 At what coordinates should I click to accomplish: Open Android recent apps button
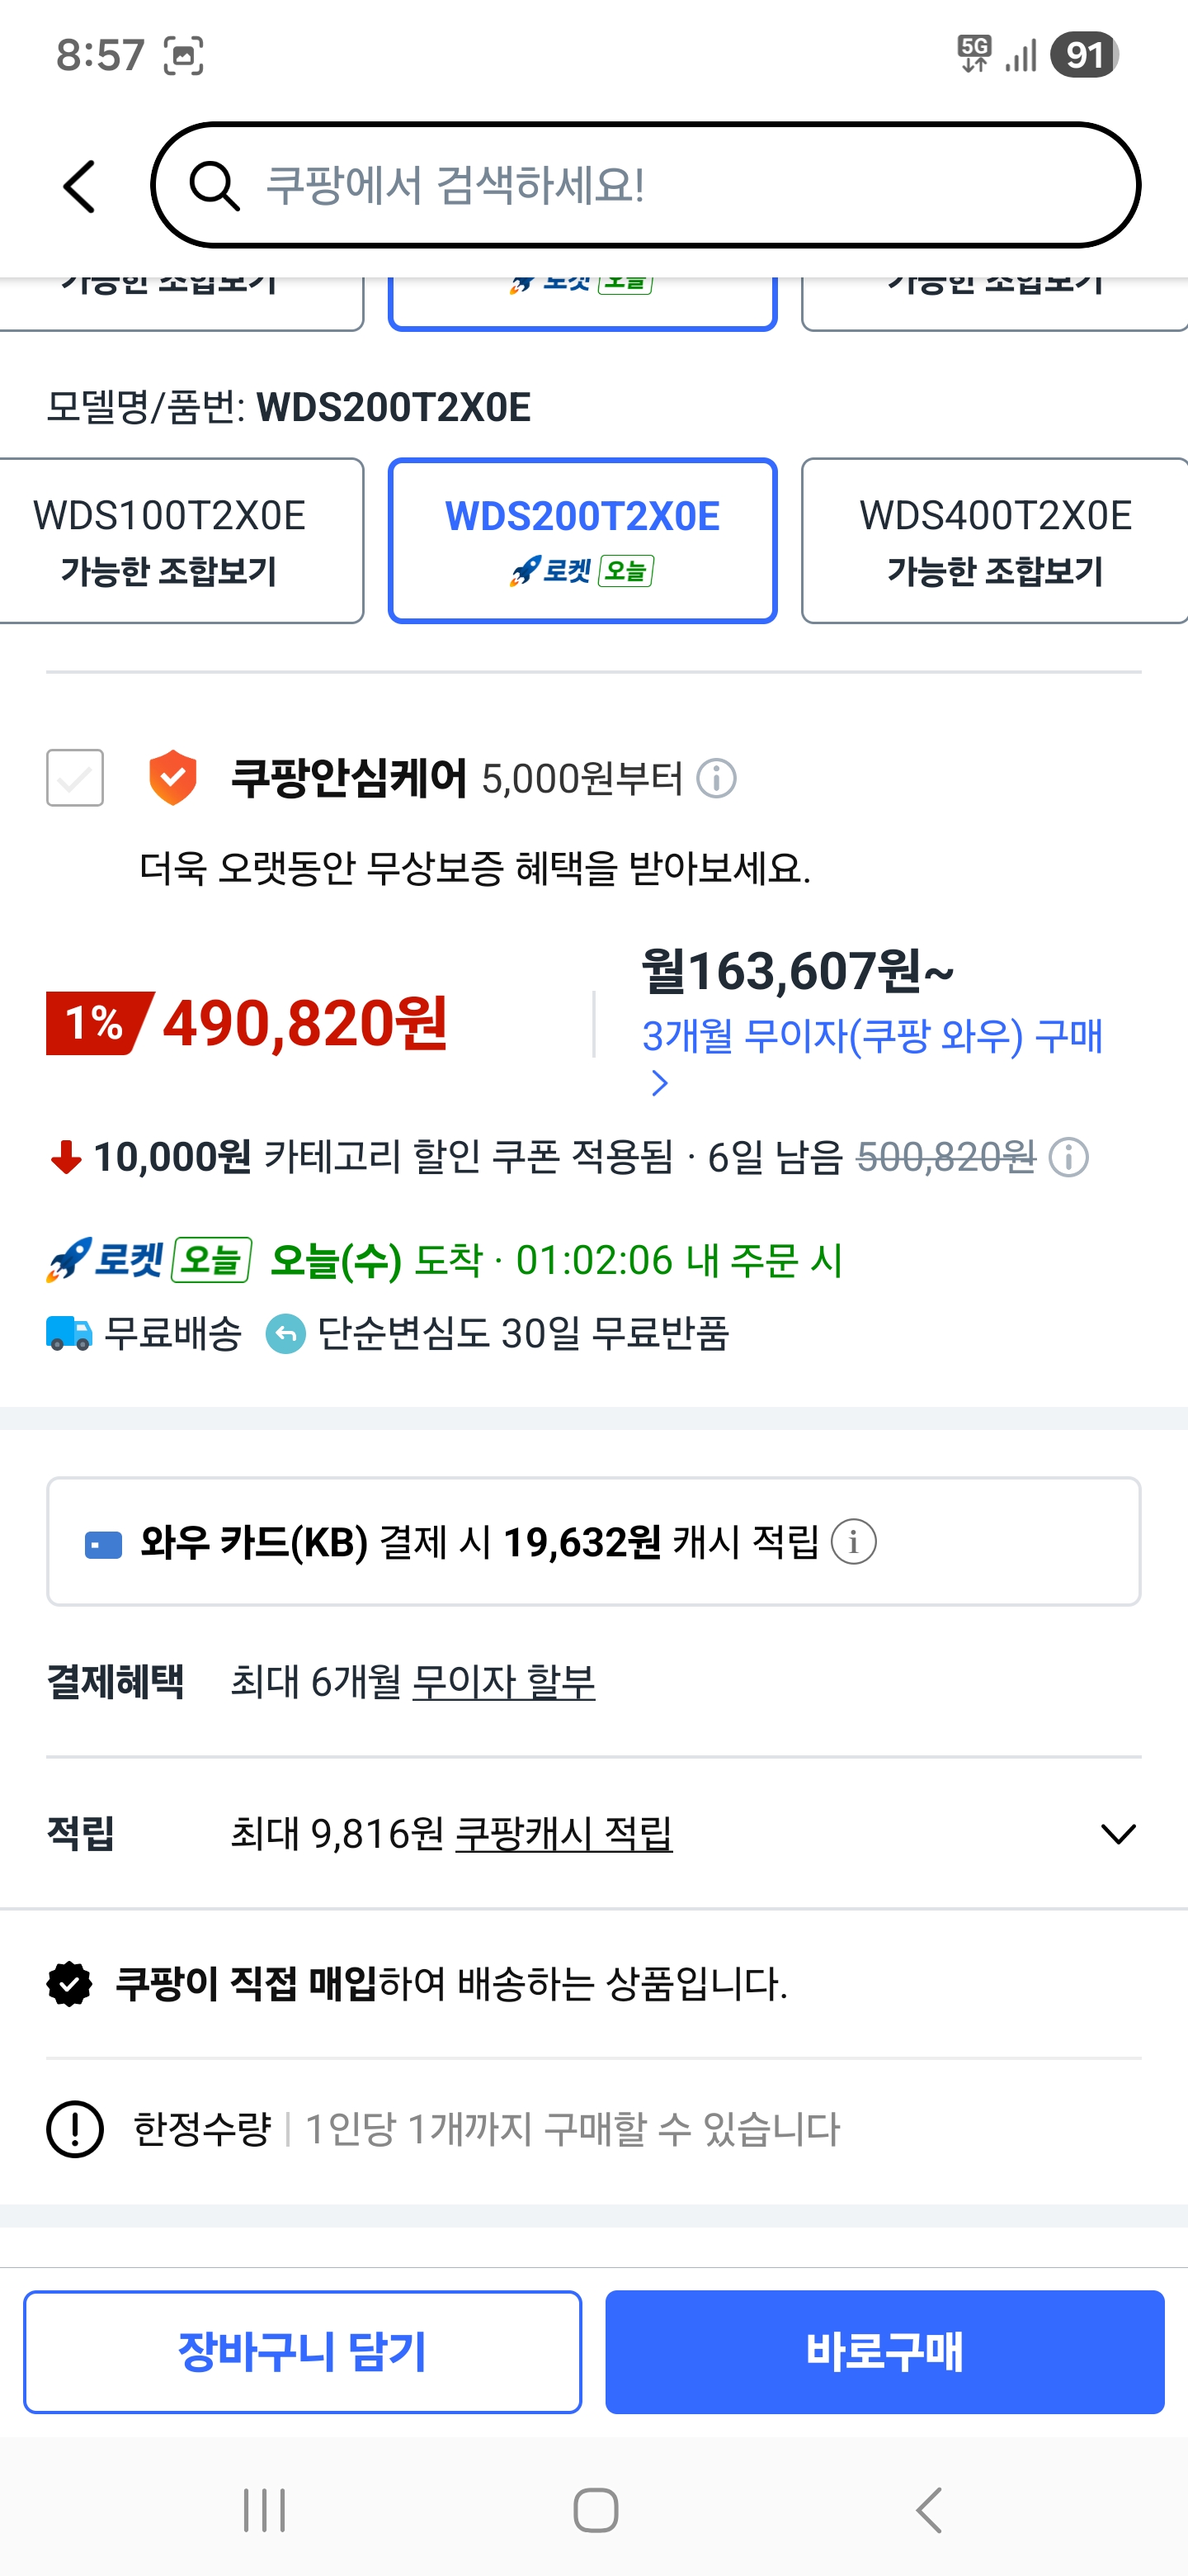click(265, 2510)
